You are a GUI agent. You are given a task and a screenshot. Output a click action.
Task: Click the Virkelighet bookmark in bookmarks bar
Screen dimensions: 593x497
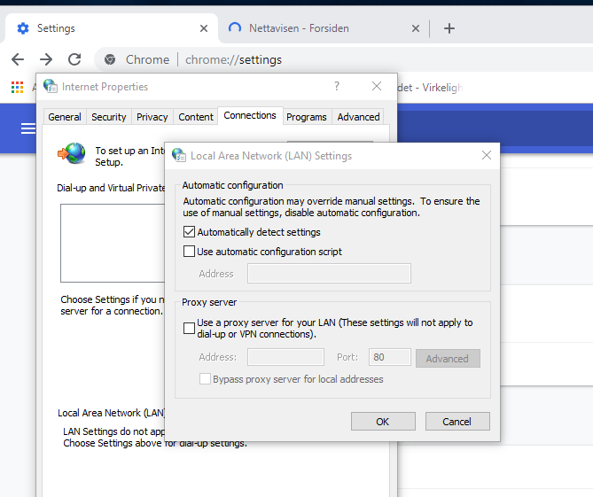point(430,88)
